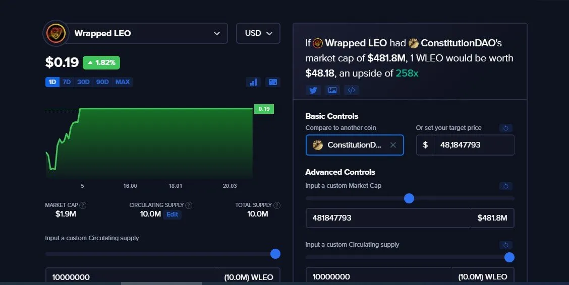The image size is (569, 285).
Task: Click the $481.8M label in market cap field
Action: pyautogui.click(x=492, y=218)
